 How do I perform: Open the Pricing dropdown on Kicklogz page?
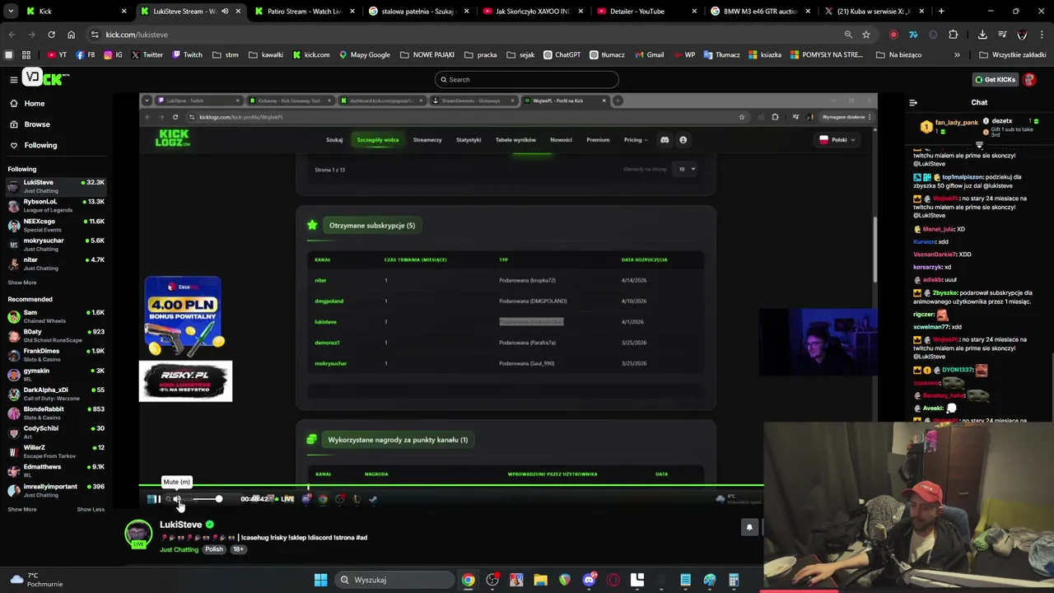[636, 140]
